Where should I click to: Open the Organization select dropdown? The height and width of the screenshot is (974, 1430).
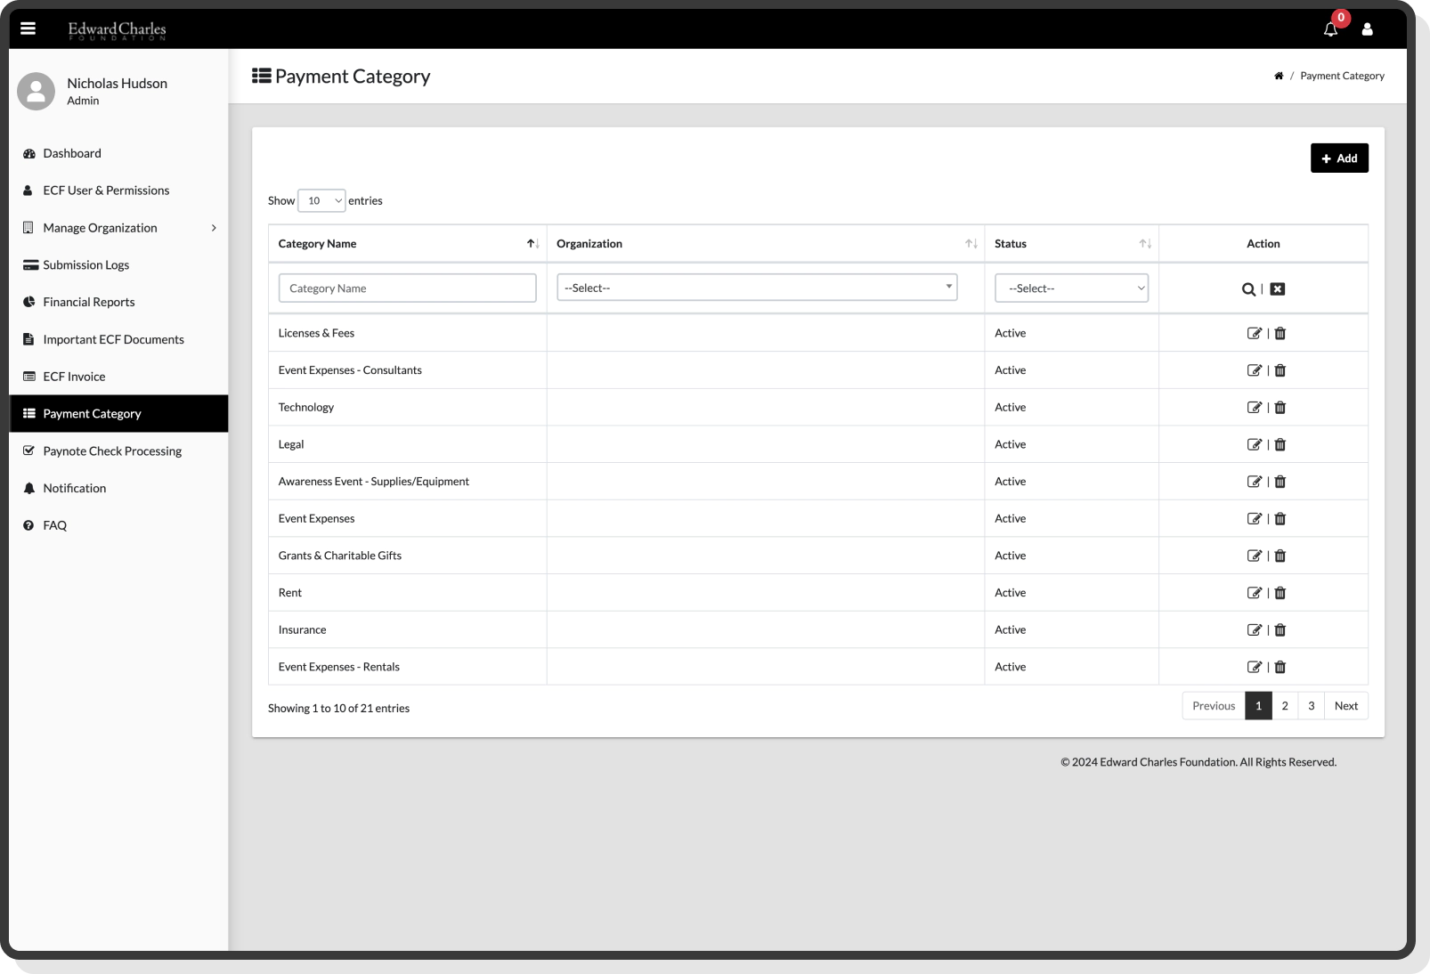click(x=755, y=288)
